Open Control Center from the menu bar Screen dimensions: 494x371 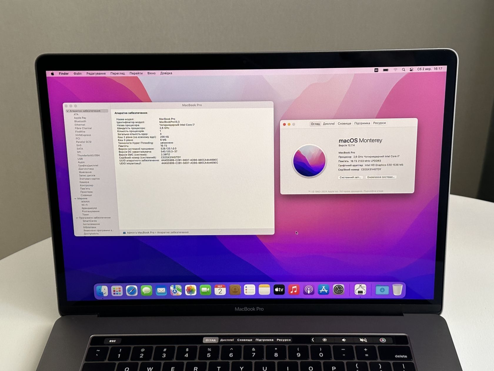[411, 69]
